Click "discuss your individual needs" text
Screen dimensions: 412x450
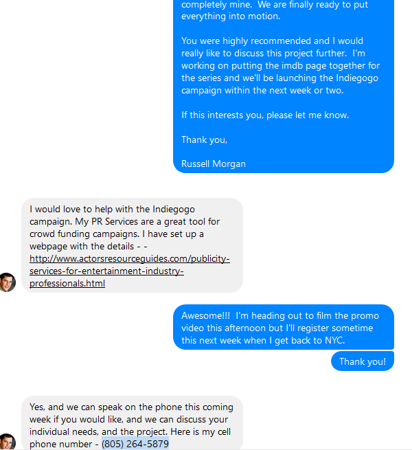click(x=165, y=425)
